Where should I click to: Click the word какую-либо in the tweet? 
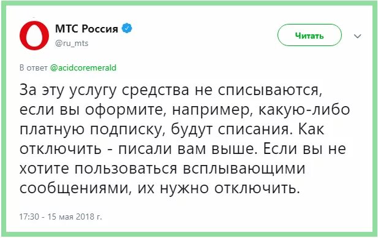304,109
